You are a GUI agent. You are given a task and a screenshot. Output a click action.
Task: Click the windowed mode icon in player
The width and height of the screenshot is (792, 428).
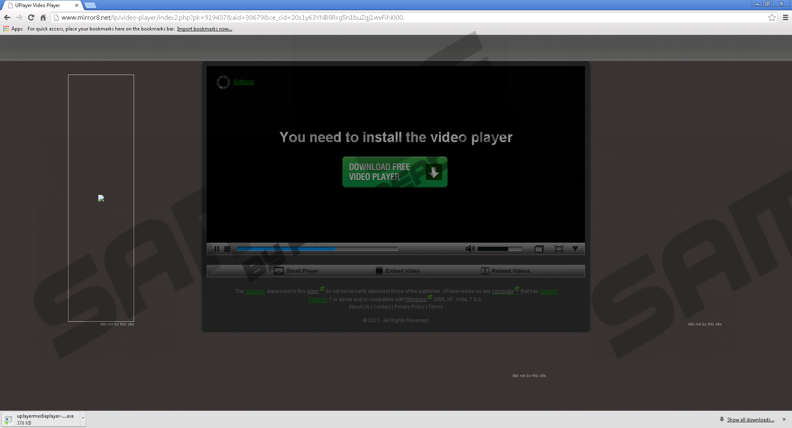(x=539, y=249)
